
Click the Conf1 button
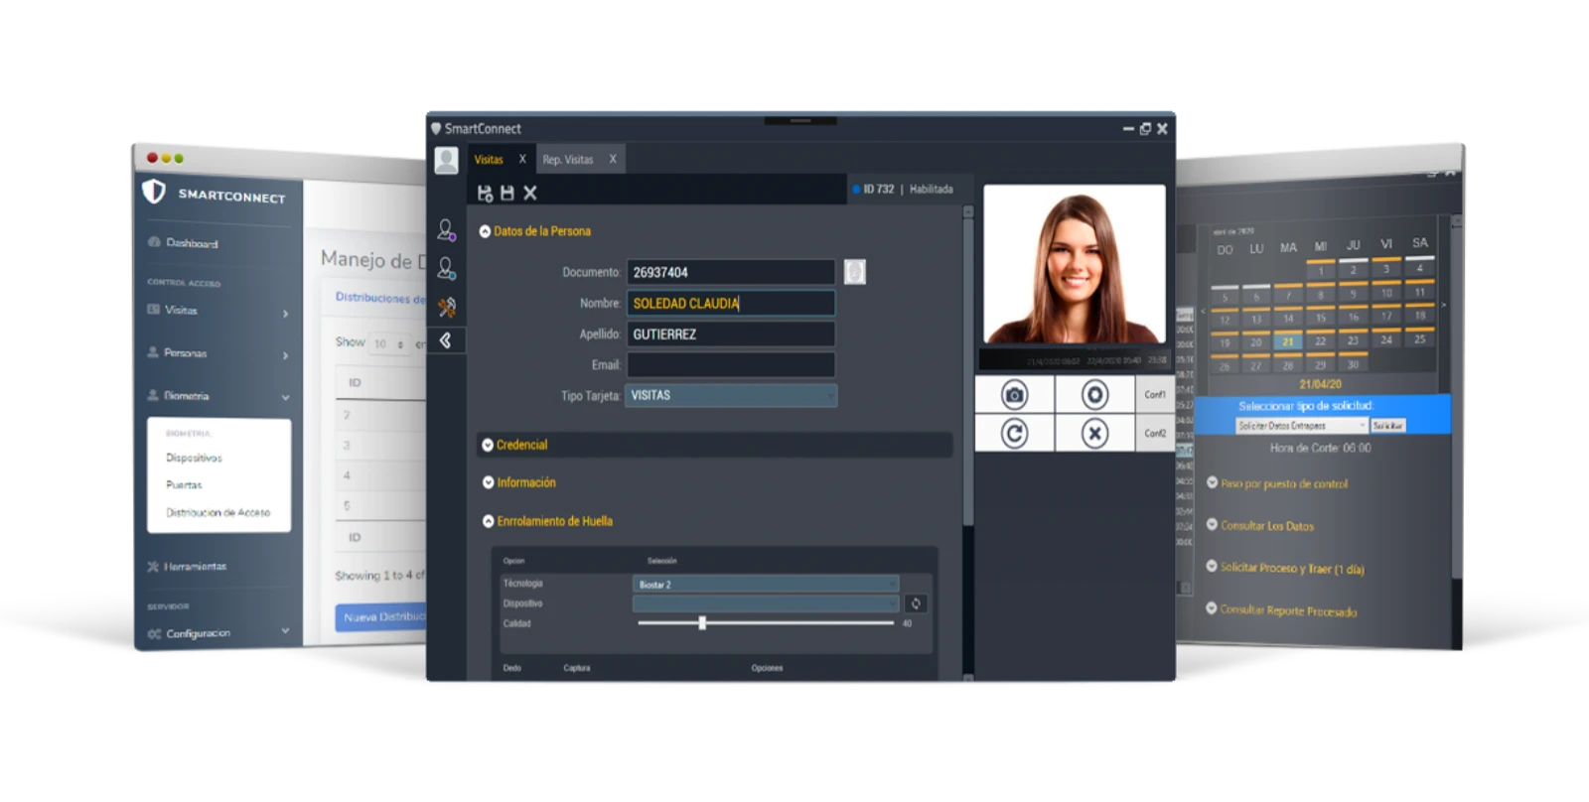click(1155, 395)
